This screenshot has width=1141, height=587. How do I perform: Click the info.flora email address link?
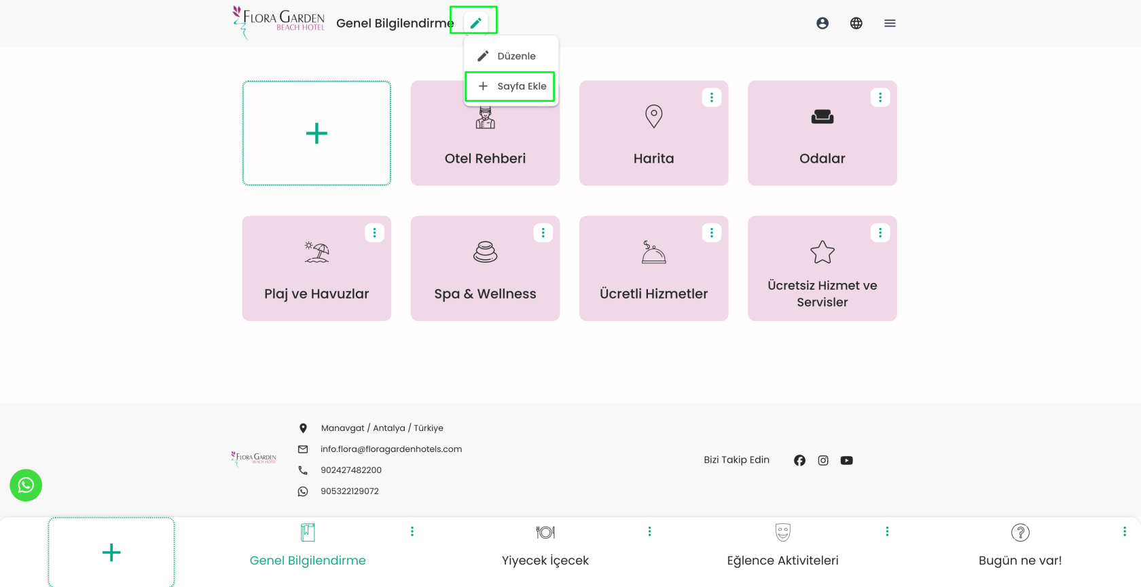391,449
